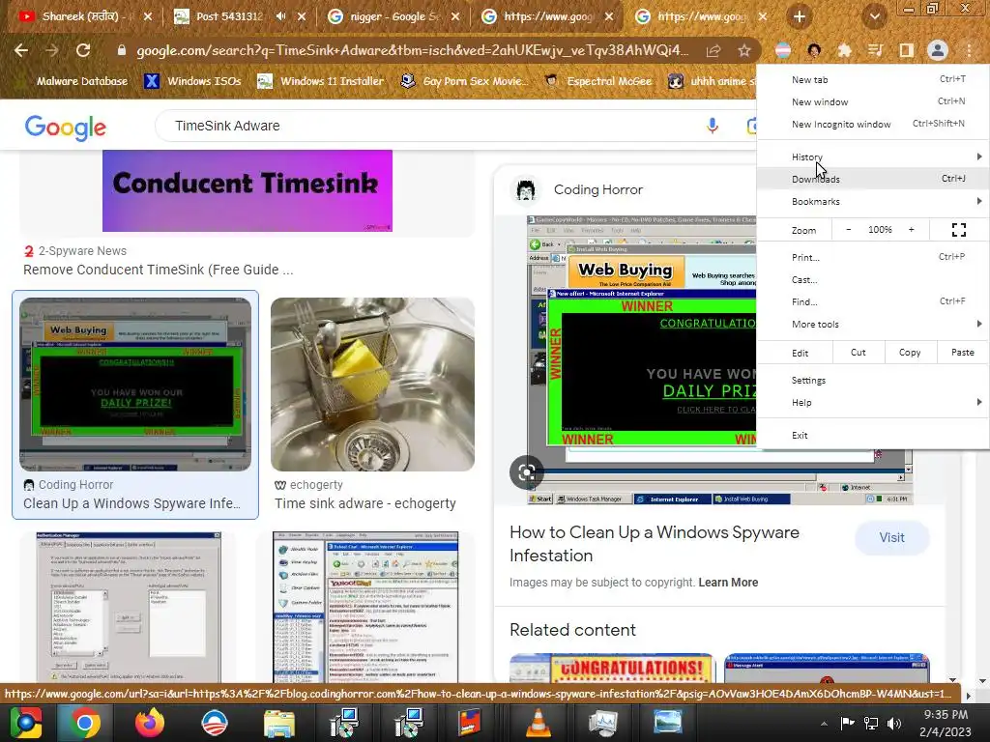This screenshot has height=742, width=990.
Task: Go back using the browser back arrow
Action: [x=21, y=50]
